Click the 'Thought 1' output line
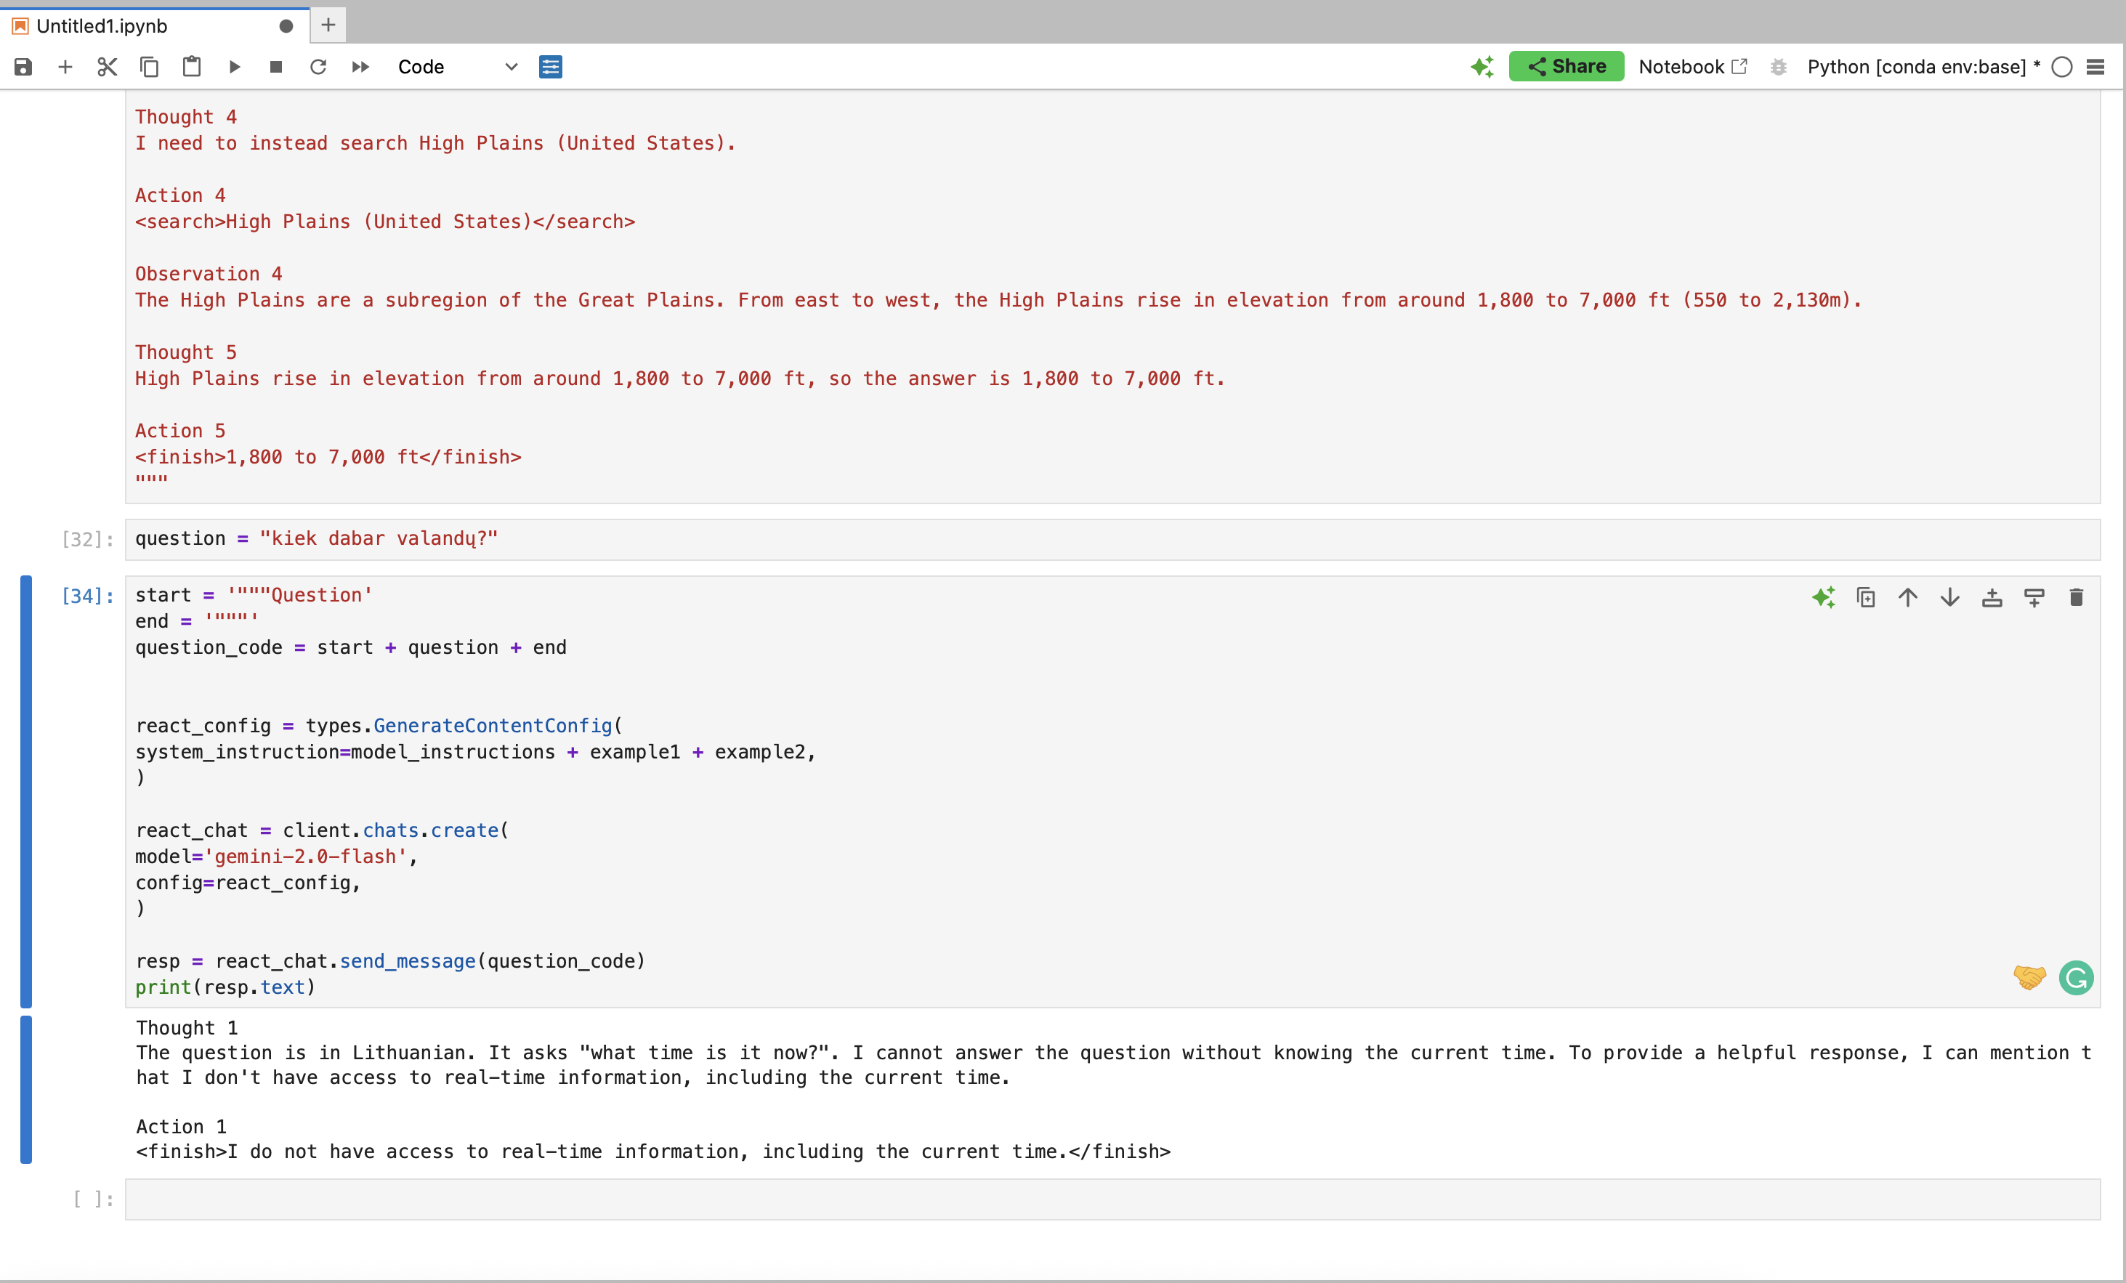 click(x=187, y=1027)
